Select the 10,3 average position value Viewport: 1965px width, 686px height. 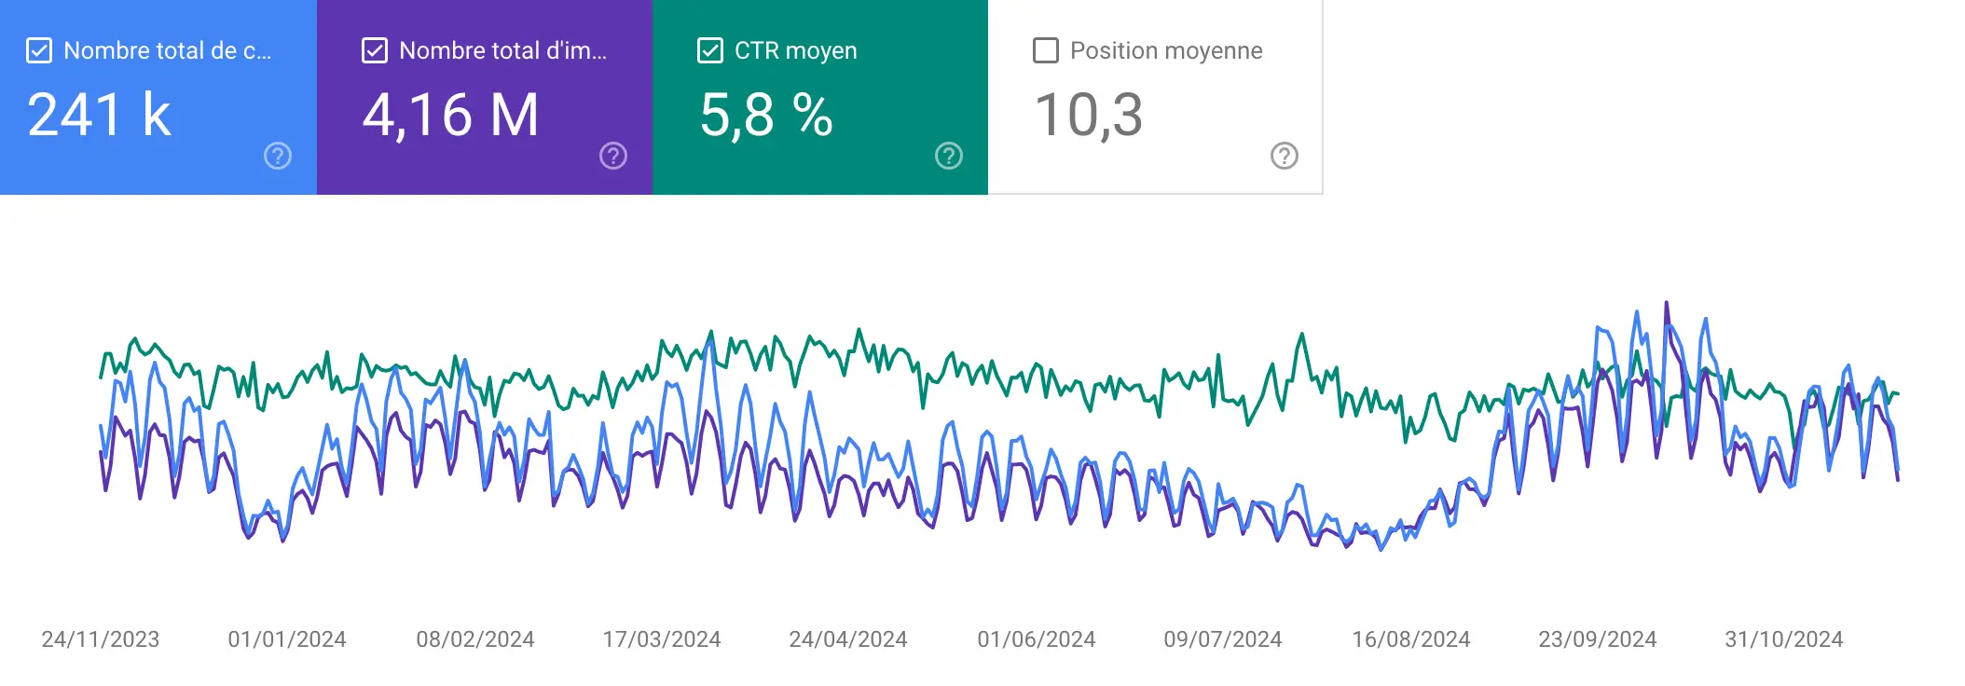[x=1089, y=116]
